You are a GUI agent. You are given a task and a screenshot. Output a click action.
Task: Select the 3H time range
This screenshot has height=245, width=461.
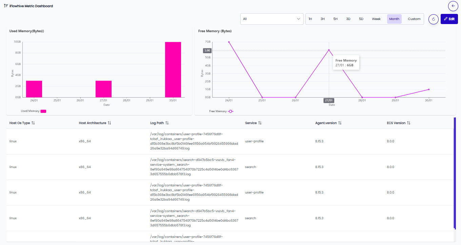(323, 19)
